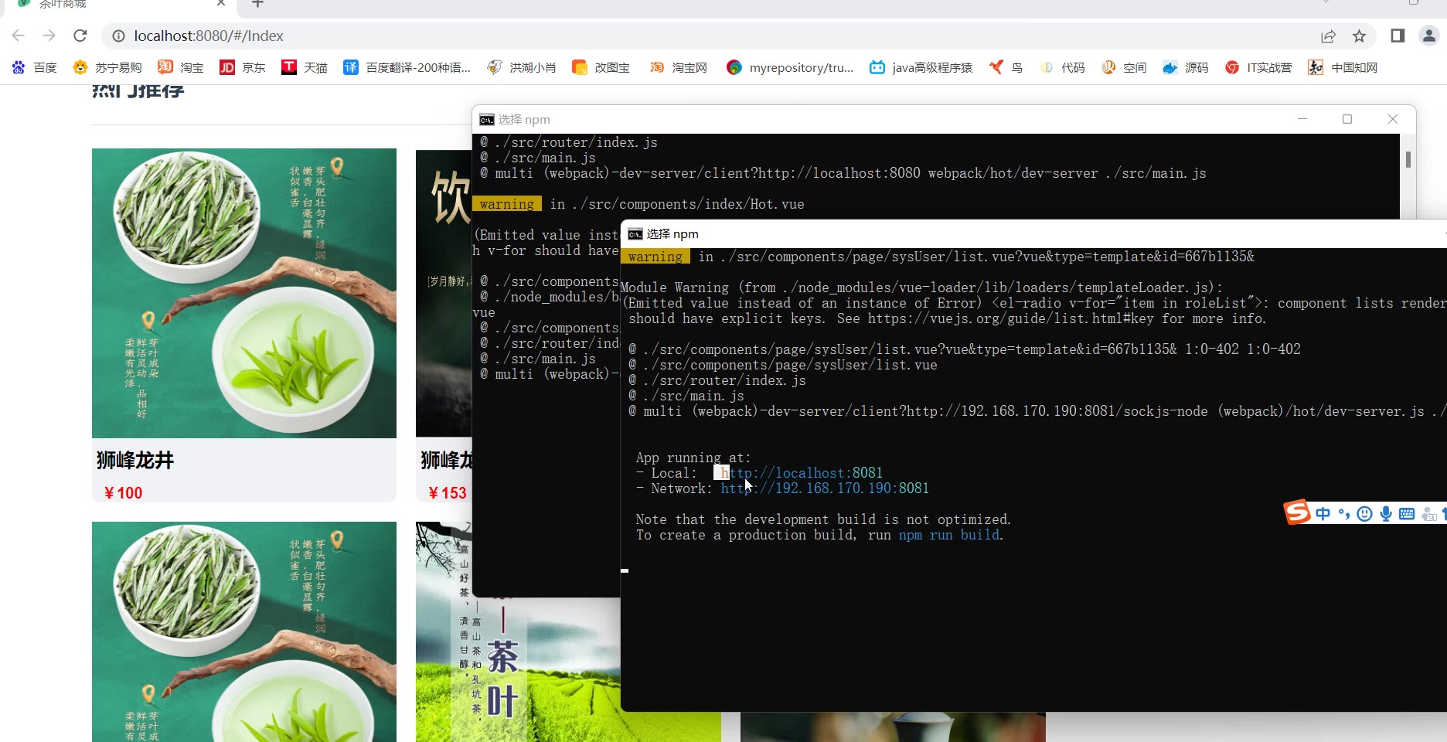Open the 代码 bookmark
This screenshot has width=1447, height=742.
click(x=1062, y=67)
